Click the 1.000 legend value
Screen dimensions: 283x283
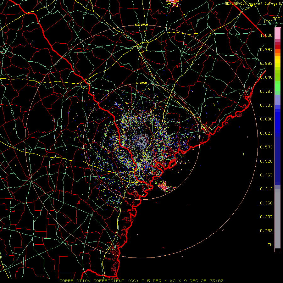click(x=266, y=35)
